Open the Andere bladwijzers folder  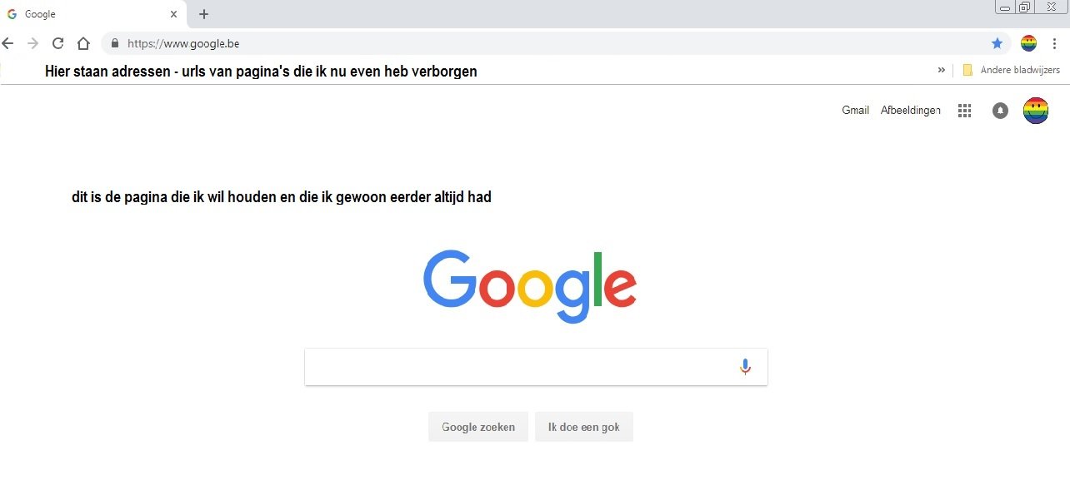[1011, 70]
